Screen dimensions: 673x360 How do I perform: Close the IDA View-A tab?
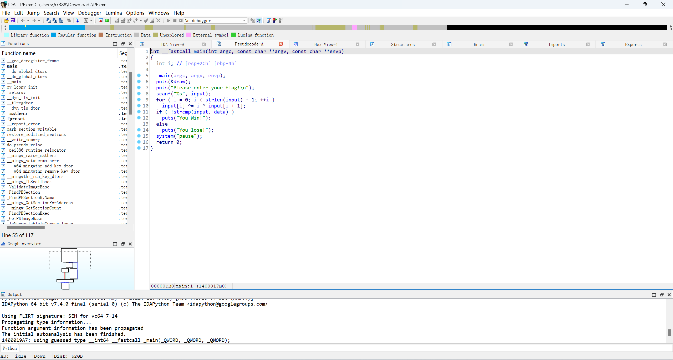[204, 44]
